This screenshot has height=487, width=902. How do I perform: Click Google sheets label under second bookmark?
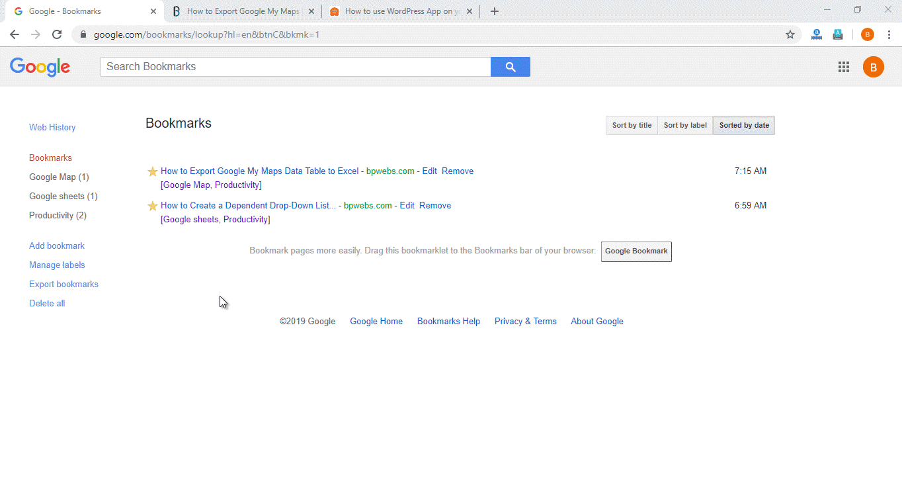190,220
